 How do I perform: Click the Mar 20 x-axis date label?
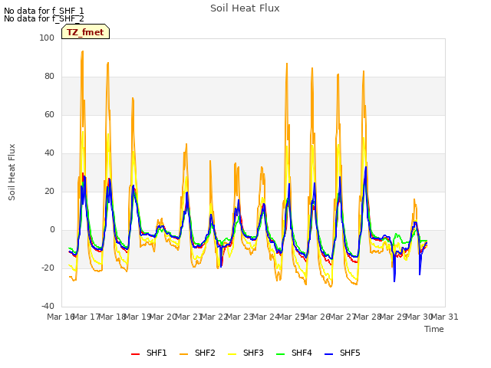tap(163, 317)
